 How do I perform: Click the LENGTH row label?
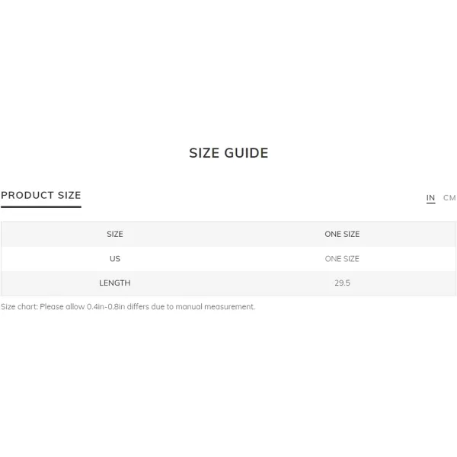pos(115,283)
